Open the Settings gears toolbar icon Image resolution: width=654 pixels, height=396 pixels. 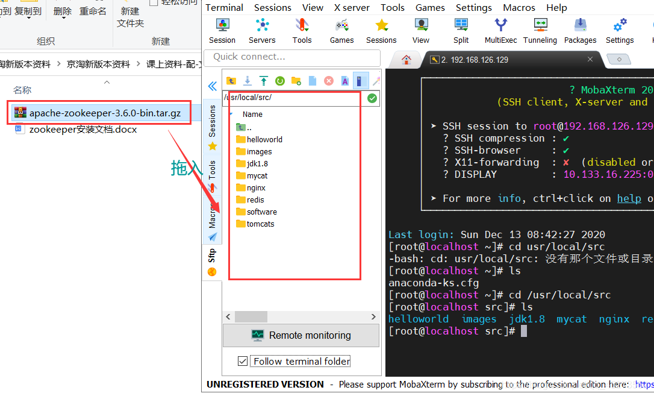coord(620,31)
